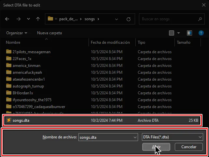Screen dimensions: 209x157
Task: Select the o570467299_cadaquealbumver folder
Action: click(x=39, y=107)
